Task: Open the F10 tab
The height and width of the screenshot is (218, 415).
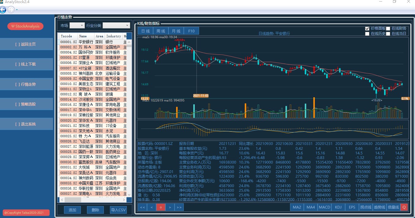Action: 191,31
